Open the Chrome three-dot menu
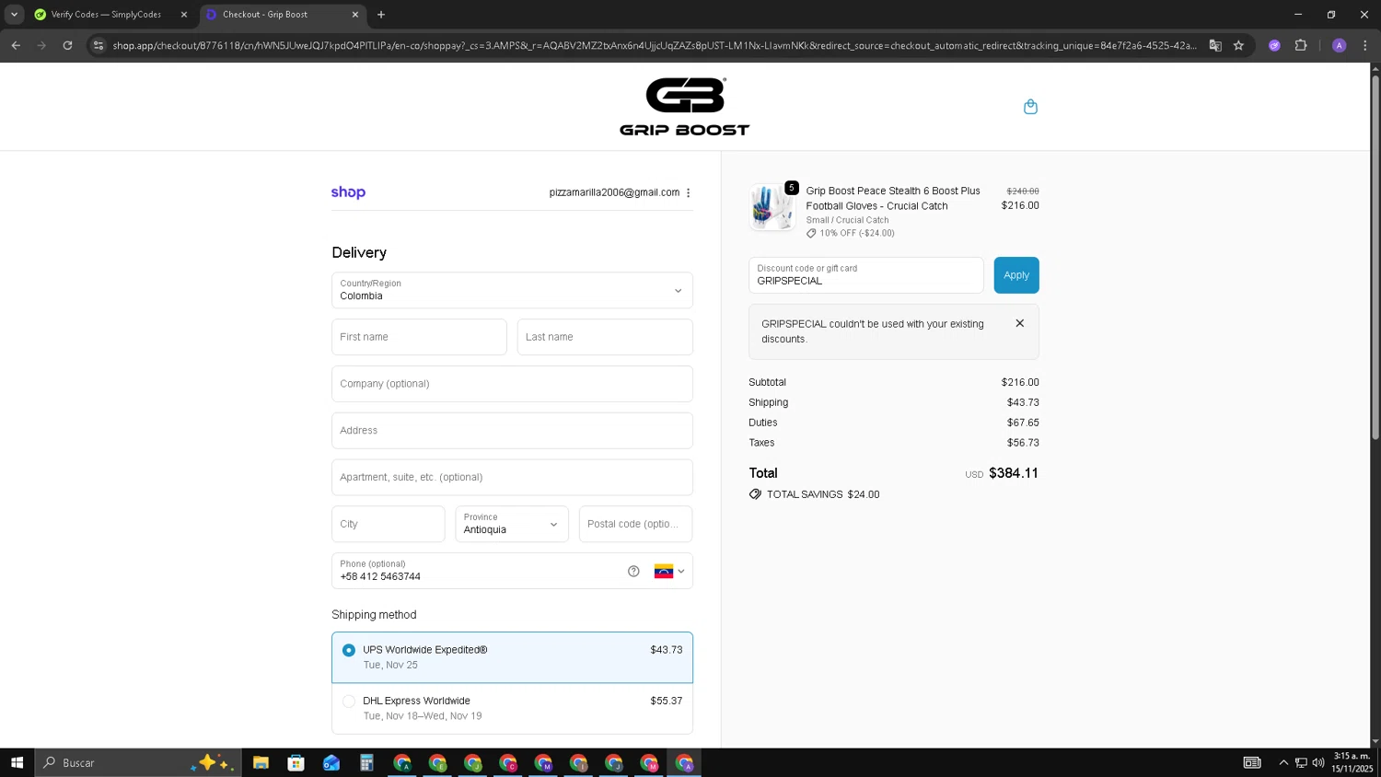The height and width of the screenshot is (777, 1381). pyautogui.click(x=1364, y=45)
